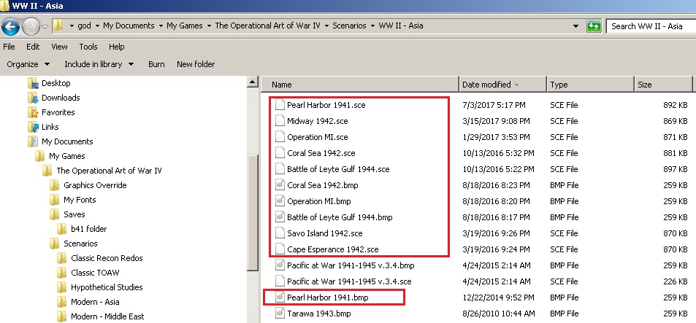Expand the arrow after god in breadcrumb

97,26
